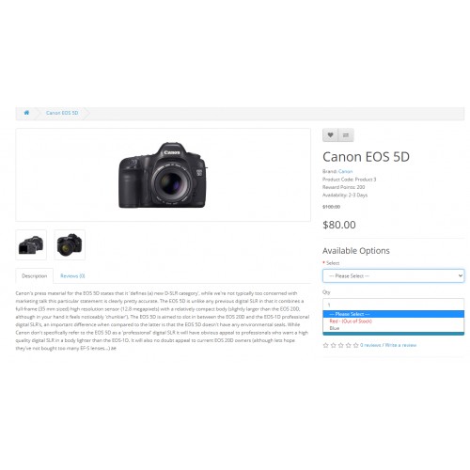The image size is (470, 470).
Task: View the first camera thumbnail image
Action: click(x=31, y=244)
